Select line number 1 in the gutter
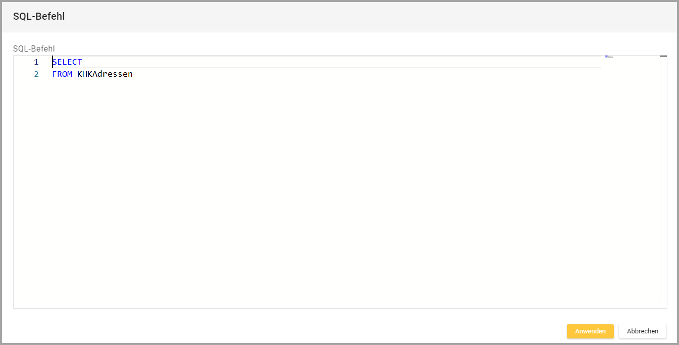679x345 pixels. pyautogui.click(x=36, y=62)
